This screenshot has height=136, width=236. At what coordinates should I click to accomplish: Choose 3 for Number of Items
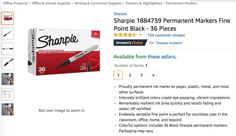coord(142,75)
